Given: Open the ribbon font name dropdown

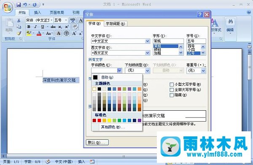Looking at the screenshot, I should [51, 20].
